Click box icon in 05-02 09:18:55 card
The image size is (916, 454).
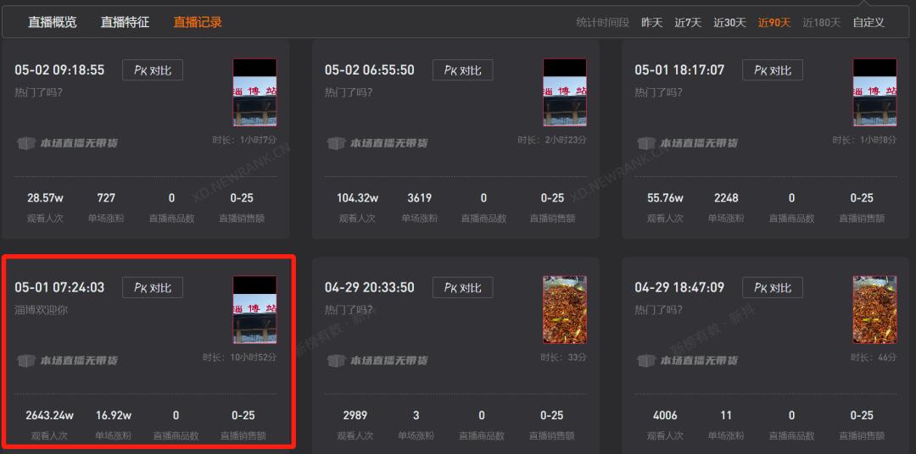[25, 143]
